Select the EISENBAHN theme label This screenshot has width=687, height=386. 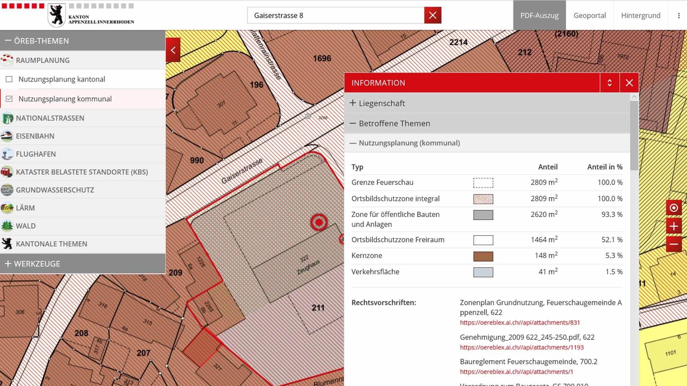(x=35, y=136)
